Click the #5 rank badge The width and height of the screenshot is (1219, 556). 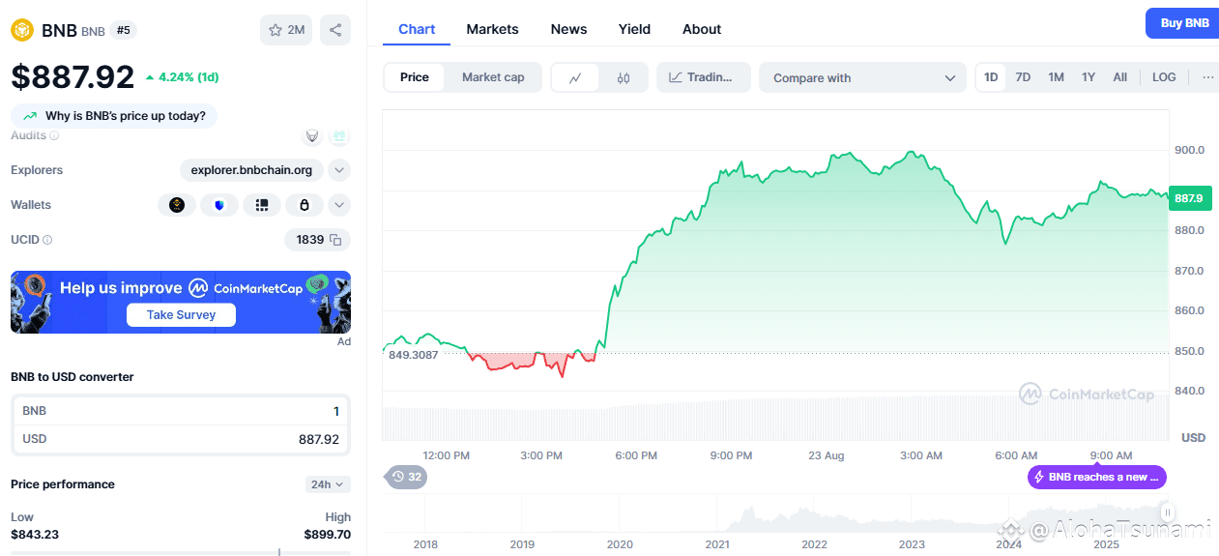pyautogui.click(x=123, y=30)
